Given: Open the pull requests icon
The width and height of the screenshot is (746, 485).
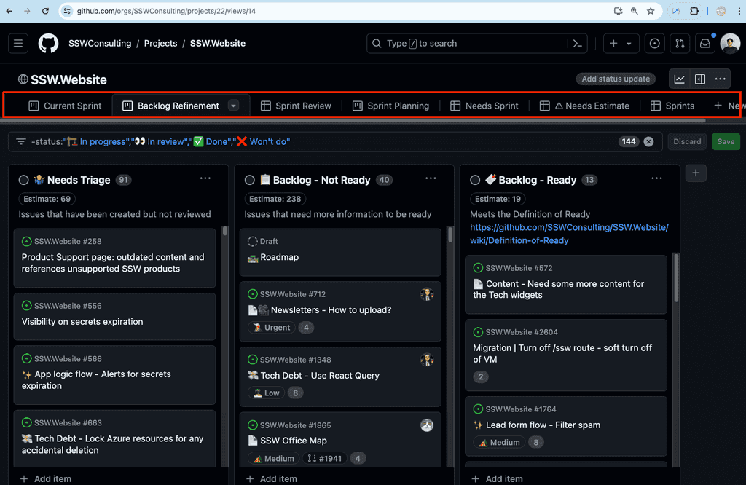Looking at the screenshot, I should point(679,43).
